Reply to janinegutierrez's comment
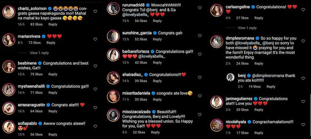Image resolution: width=311 pixels, height=139 pixels. click(259, 110)
